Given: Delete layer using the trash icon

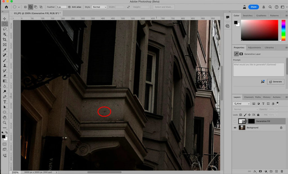Looking at the screenshot, I should point(282,171).
